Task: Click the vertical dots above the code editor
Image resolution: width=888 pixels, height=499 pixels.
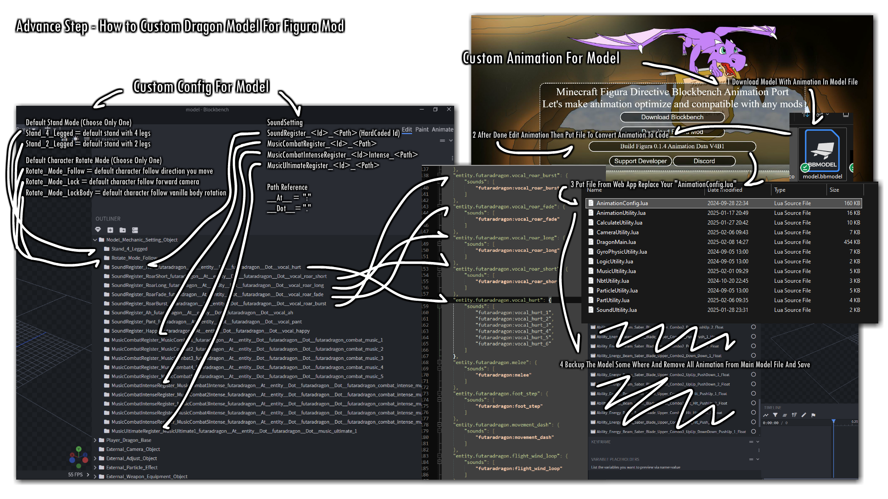Action: (452, 158)
